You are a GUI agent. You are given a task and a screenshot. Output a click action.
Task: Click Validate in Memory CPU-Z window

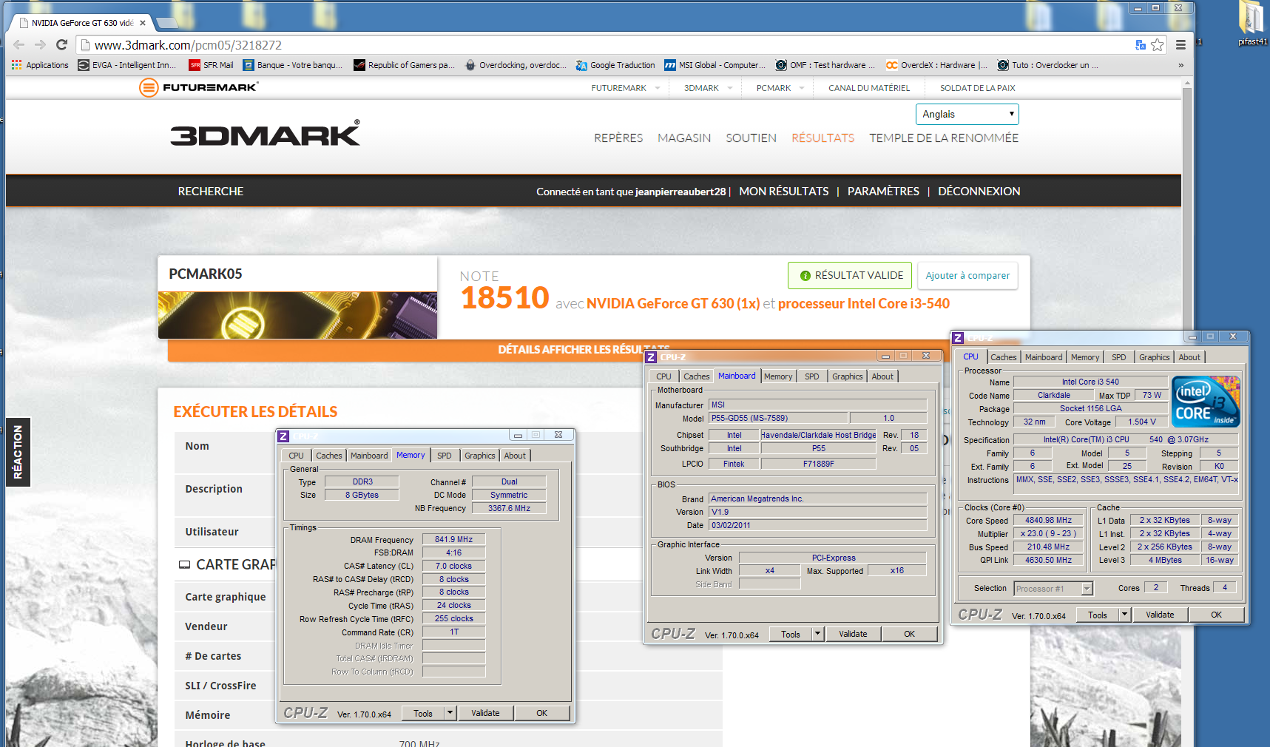click(485, 713)
